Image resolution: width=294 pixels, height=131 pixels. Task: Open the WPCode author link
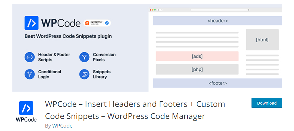(62, 126)
